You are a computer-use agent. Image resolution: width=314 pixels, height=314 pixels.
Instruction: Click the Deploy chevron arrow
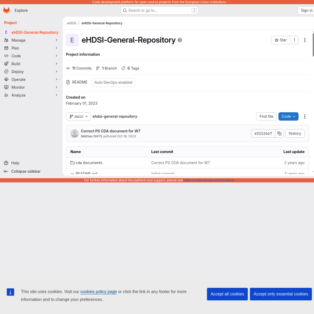57,71
